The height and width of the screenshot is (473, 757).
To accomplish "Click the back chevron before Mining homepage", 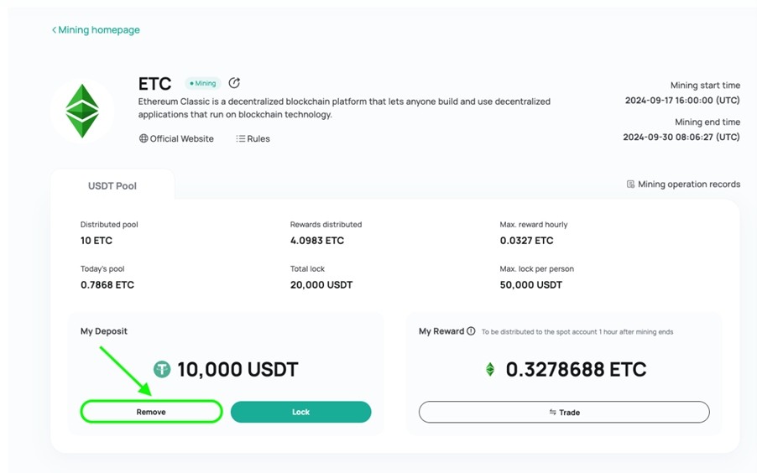I will point(54,30).
